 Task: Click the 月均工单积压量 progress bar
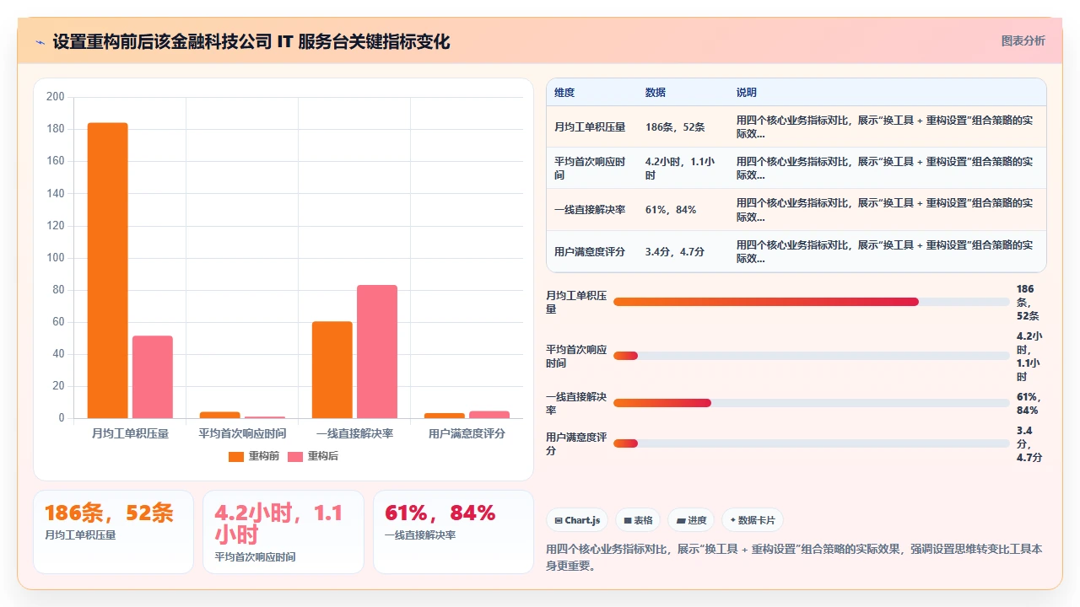pos(811,302)
